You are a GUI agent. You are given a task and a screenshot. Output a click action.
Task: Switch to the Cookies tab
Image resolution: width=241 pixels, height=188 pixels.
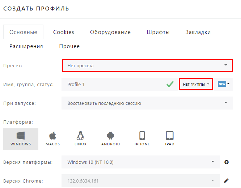point(63,32)
